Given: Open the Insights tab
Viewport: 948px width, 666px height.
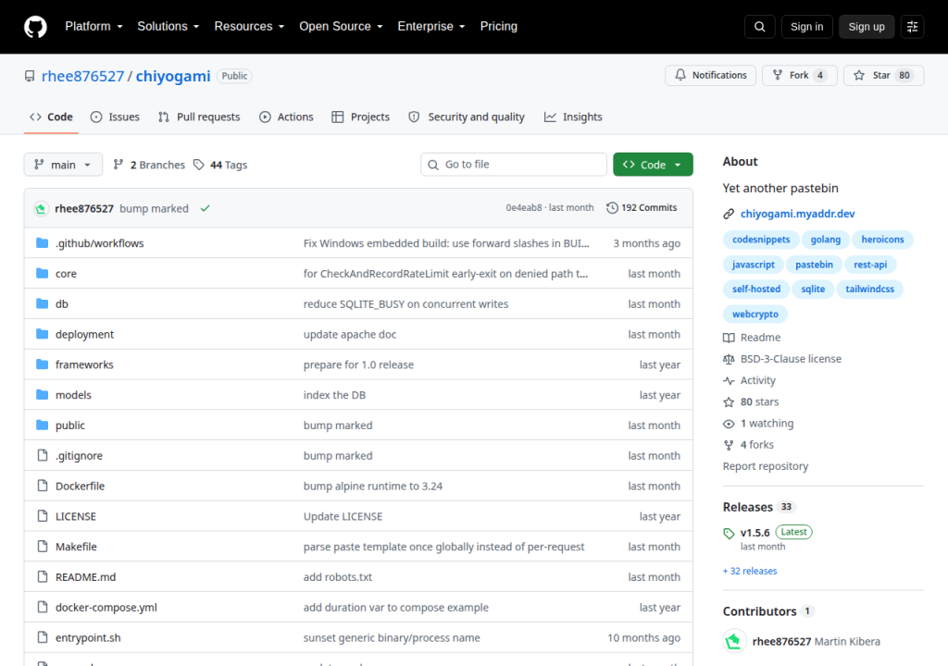Looking at the screenshot, I should pos(573,117).
